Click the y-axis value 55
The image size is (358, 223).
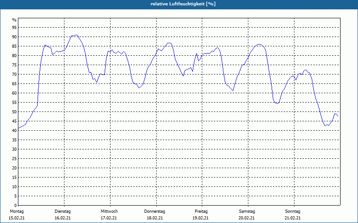pos(14,103)
